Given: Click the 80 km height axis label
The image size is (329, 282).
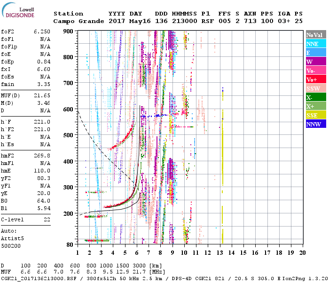Looking at the screenshot, I should coord(70,245).
